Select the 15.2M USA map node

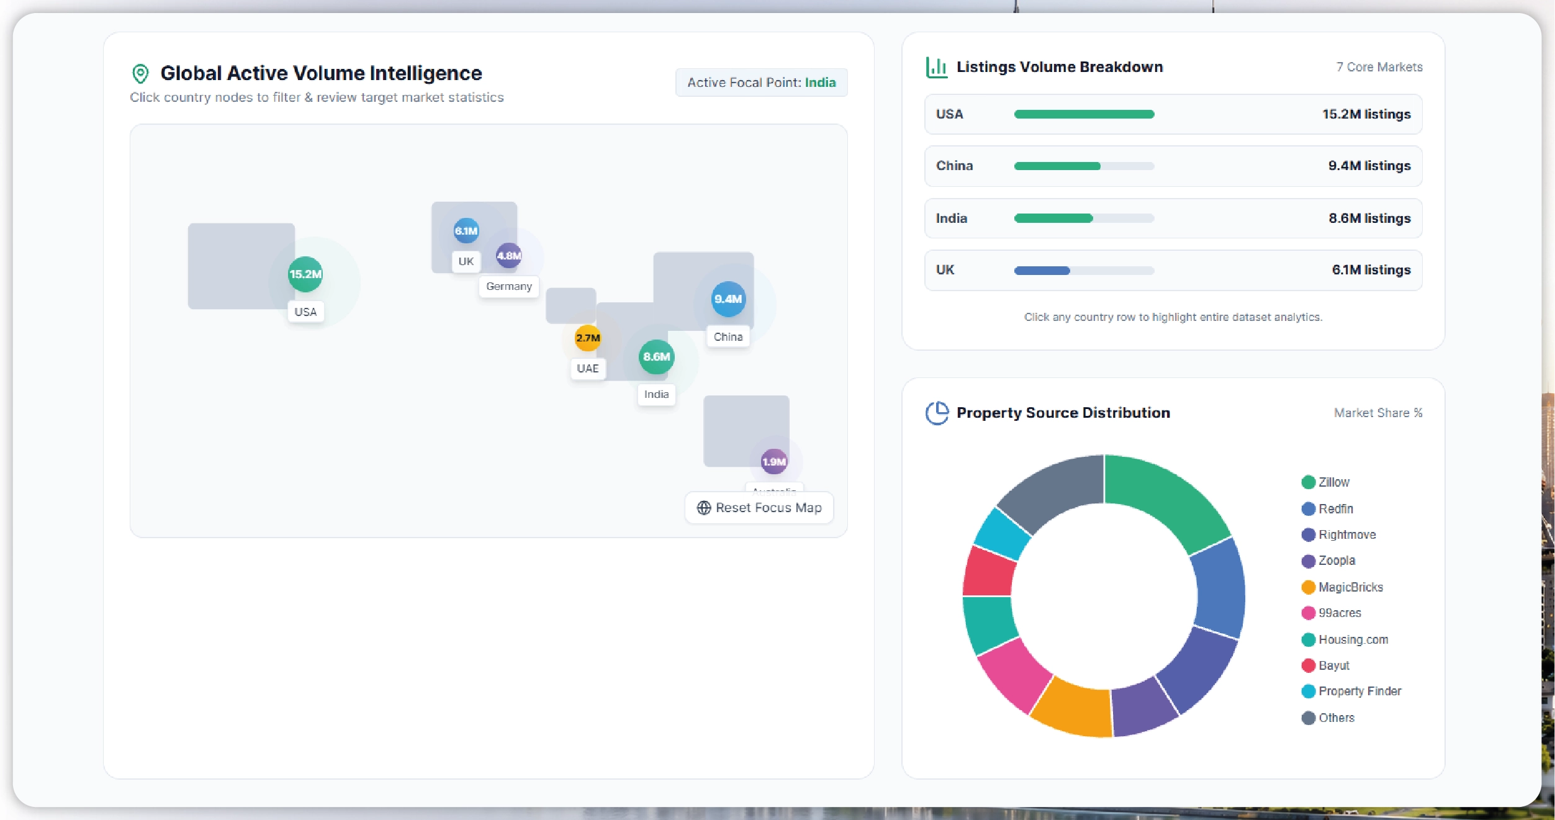point(305,274)
